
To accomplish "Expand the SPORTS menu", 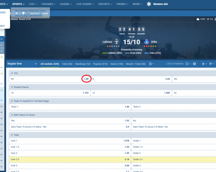I will 18,4.
